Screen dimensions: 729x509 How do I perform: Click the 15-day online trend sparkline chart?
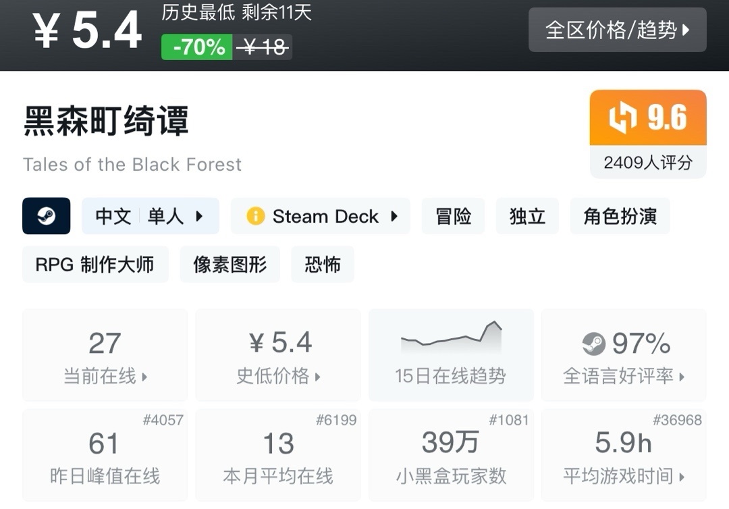tap(451, 338)
